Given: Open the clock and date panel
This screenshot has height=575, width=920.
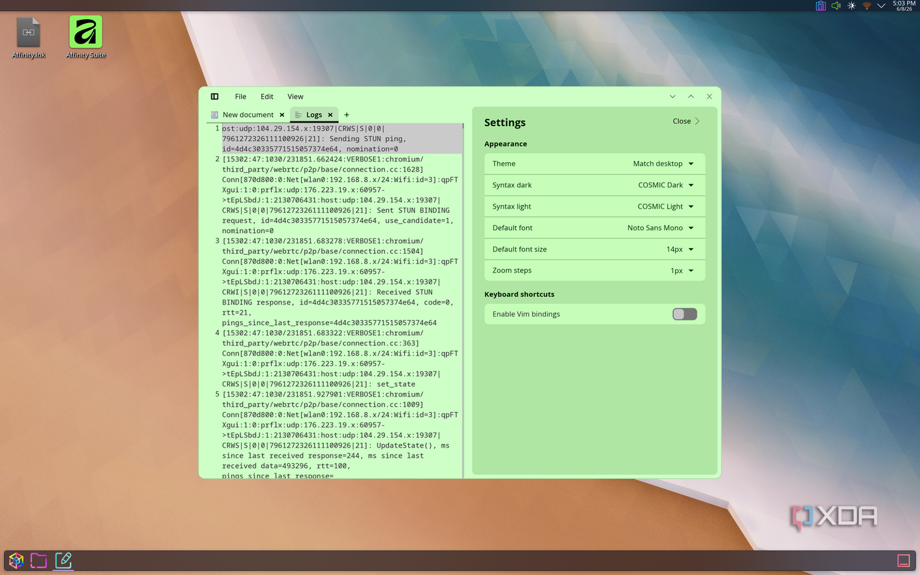Looking at the screenshot, I should click(904, 5).
